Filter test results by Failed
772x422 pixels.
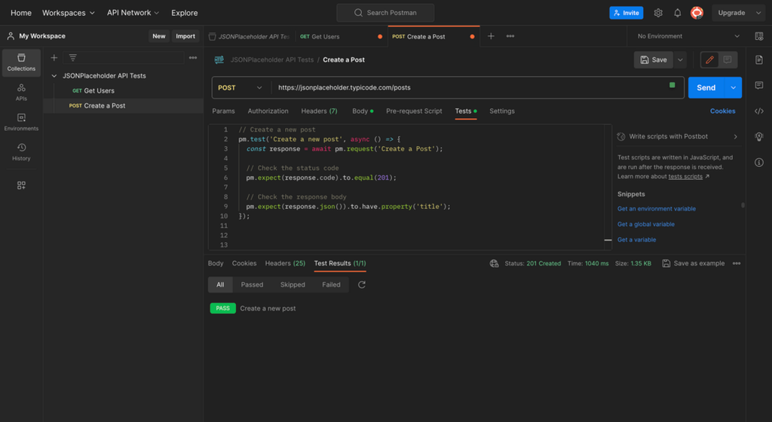(x=331, y=285)
